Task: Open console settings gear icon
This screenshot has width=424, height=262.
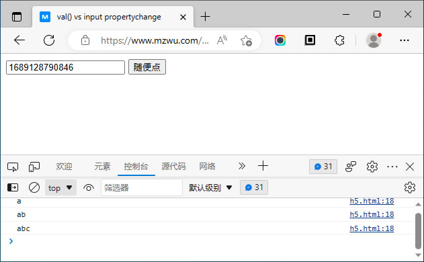Action: point(410,187)
